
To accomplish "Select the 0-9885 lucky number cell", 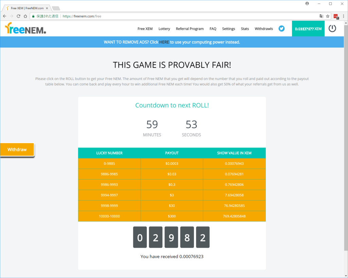I will (x=109, y=164).
